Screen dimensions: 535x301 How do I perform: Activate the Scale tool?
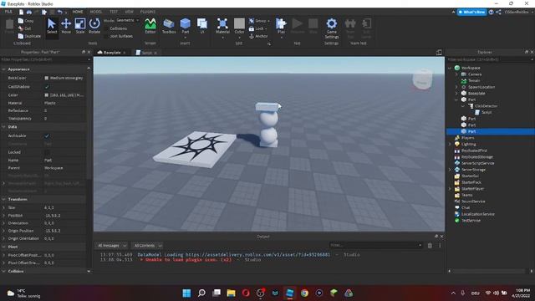tap(80, 26)
